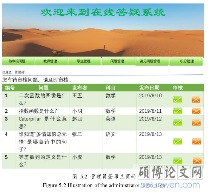This screenshot has width=209, height=192.
Task: Select question text 二次函数的图像是什么?
Action: tap(43, 99)
